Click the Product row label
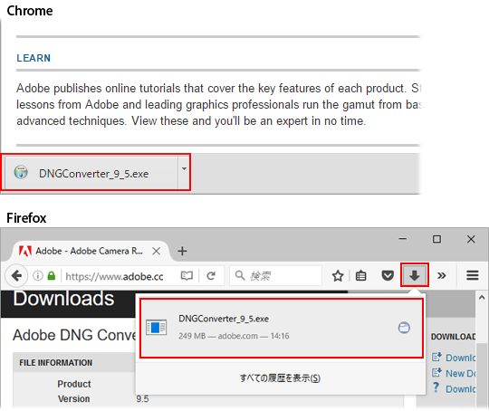 (x=74, y=384)
